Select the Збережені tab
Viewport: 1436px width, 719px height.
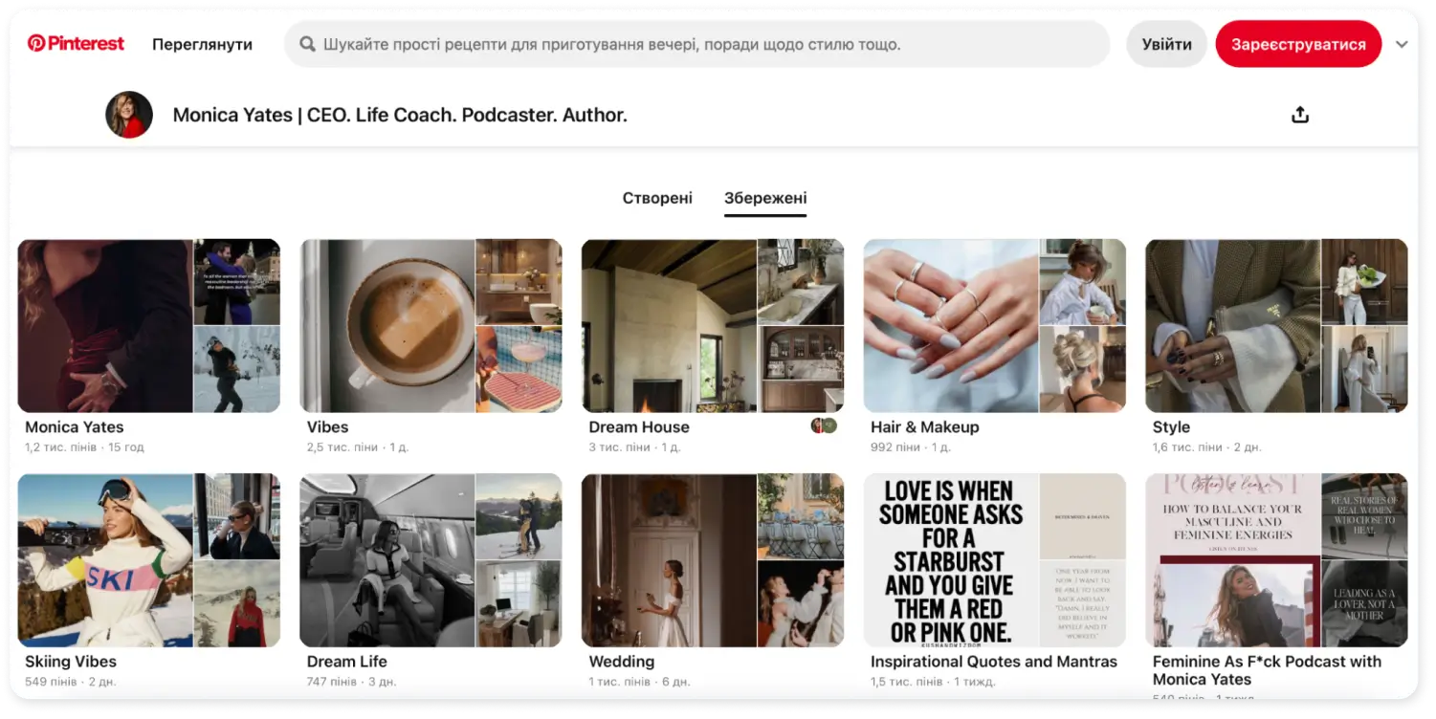click(x=765, y=198)
